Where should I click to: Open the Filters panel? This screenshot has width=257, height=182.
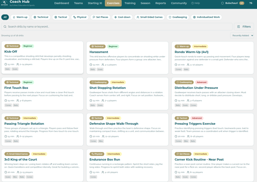point(243,26)
